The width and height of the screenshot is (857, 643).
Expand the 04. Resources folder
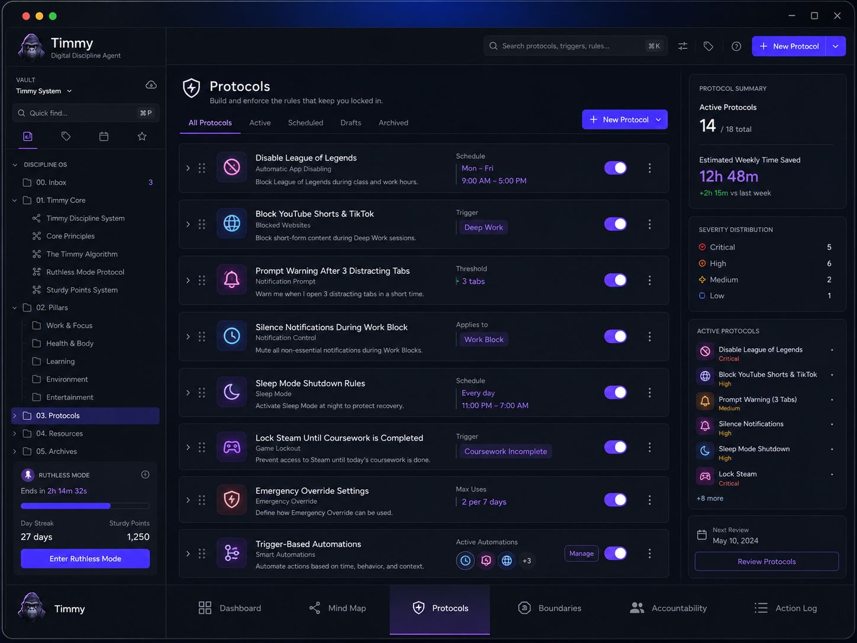(x=15, y=434)
